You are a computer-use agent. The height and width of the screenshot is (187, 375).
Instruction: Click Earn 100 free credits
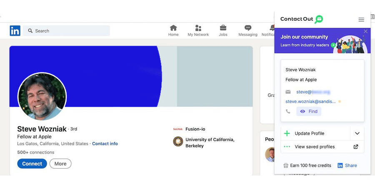310,165
